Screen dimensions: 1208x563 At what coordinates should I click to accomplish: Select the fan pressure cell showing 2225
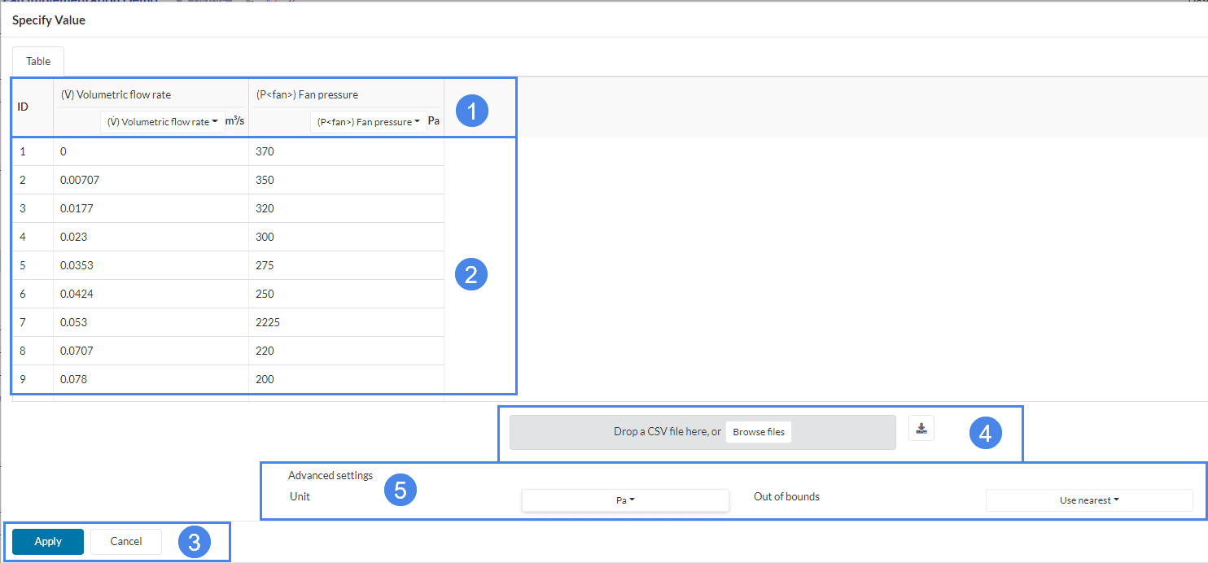tap(346, 322)
